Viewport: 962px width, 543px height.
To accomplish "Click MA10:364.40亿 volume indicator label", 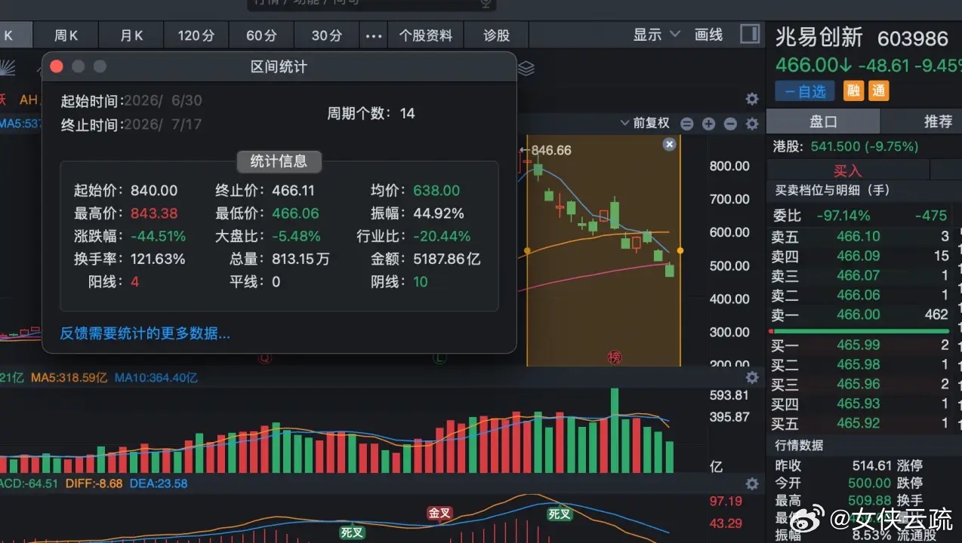I will (x=156, y=377).
